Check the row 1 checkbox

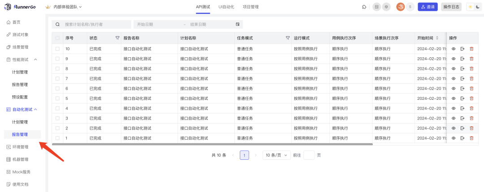[57, 138]
